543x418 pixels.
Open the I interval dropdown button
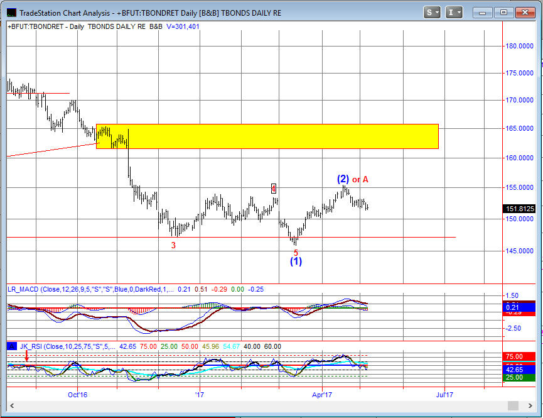(454, 13)
